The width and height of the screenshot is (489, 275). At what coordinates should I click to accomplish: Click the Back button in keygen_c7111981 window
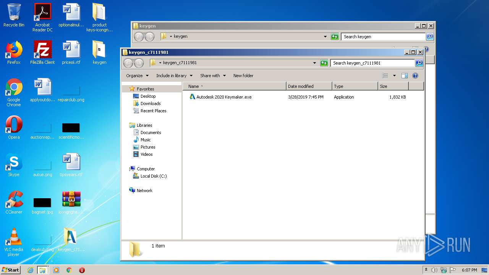[128, 63]
